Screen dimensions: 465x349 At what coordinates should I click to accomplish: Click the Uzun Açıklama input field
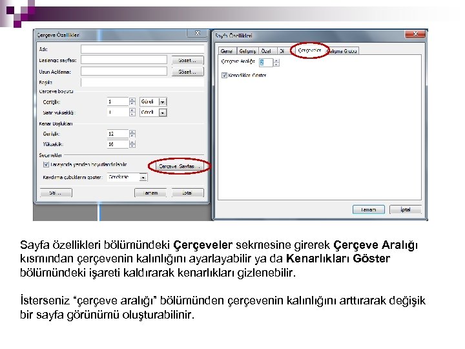(124, 72)
